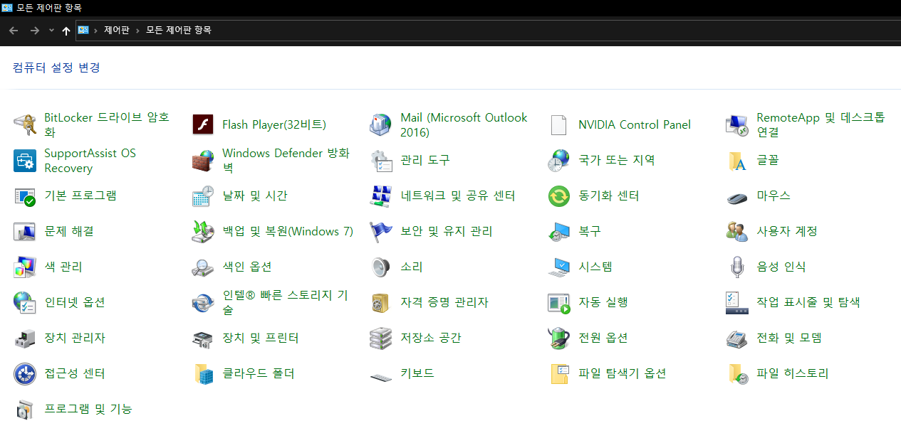Open the SupportAssist OS Recovery icon
Screen dimensions: 901x443
pos(25,161)
